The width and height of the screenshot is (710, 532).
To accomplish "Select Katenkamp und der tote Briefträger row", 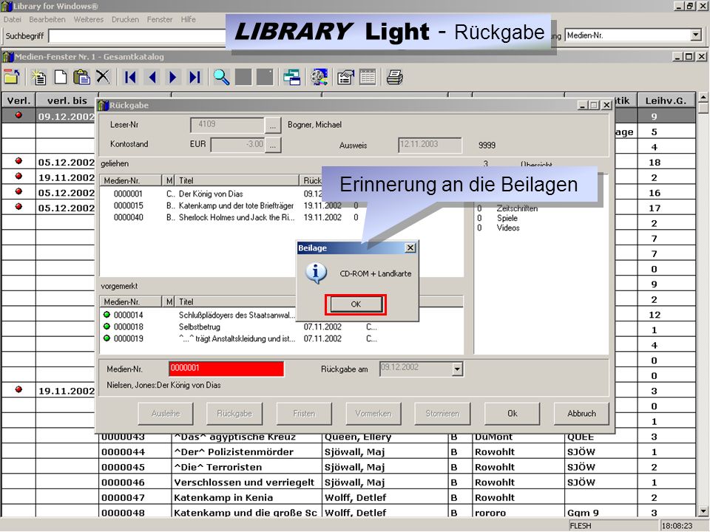I will coord(282,205).
